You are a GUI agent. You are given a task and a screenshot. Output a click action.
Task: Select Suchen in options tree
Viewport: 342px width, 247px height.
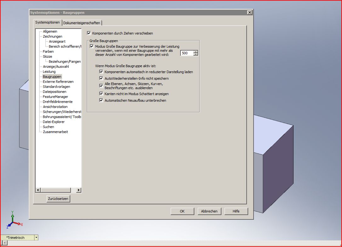point(48,126)
